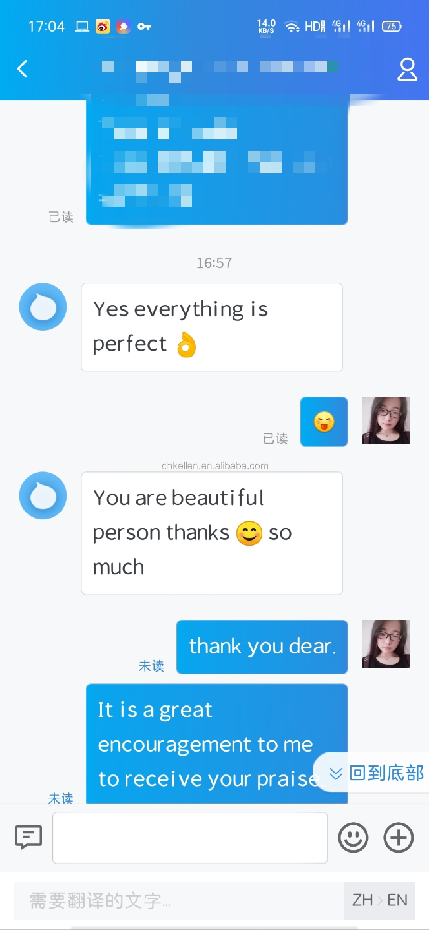This screenshot has width=429, height=930.
Task: Tap the double chevron return-to-bottom arrow
Action: [x=336, y=773]
